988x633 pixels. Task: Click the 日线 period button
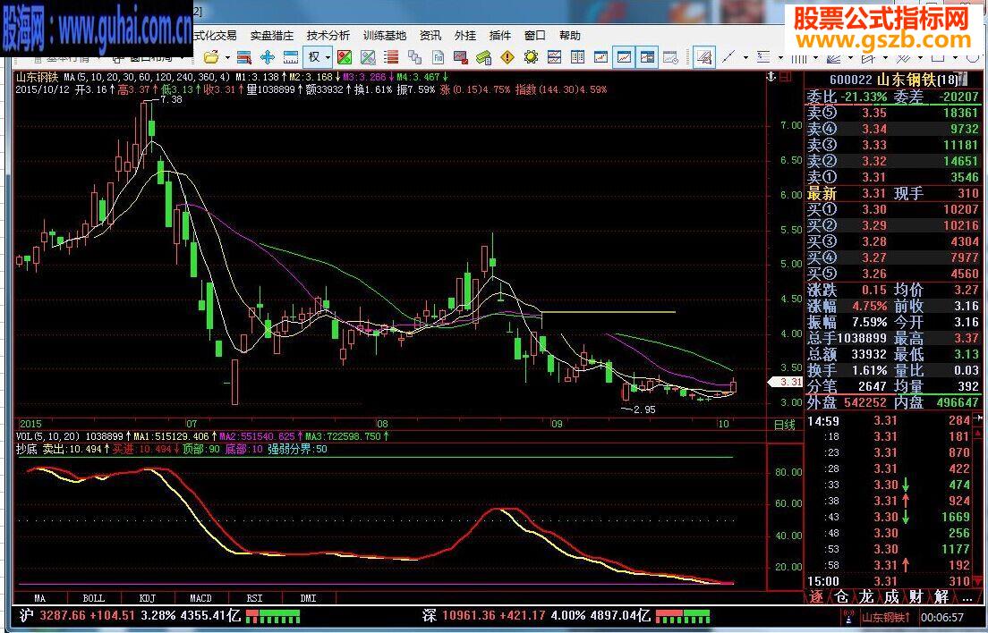[x=783, y=425]
